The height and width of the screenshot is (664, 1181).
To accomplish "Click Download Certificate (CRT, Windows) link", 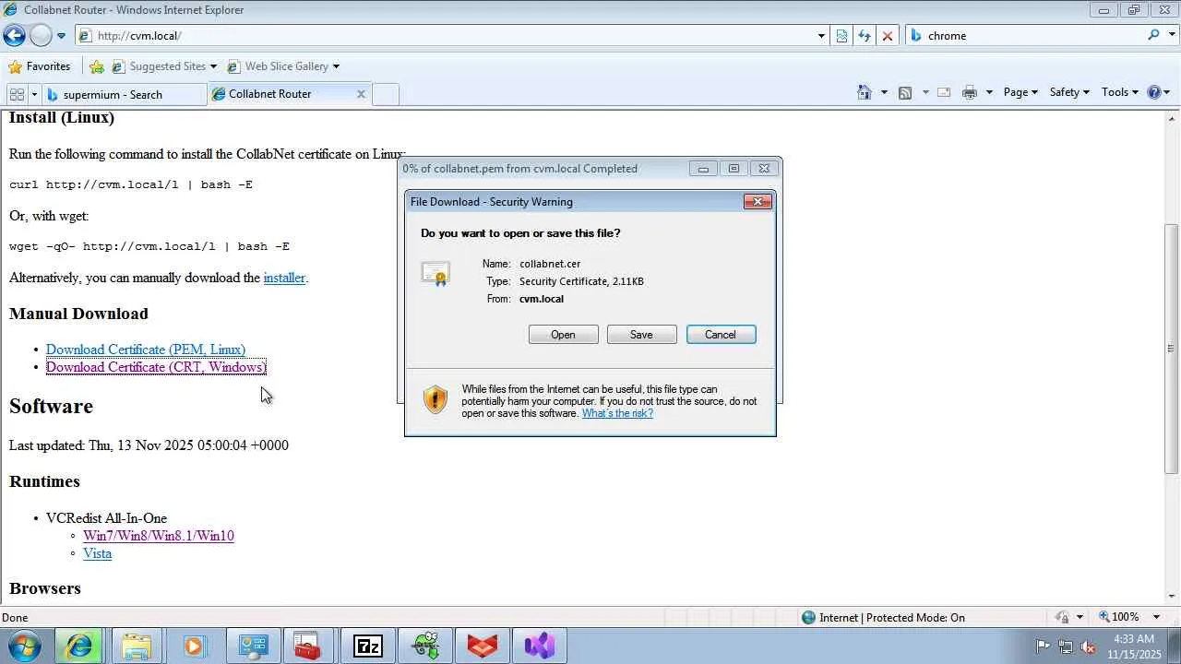I will coord(156,367).
